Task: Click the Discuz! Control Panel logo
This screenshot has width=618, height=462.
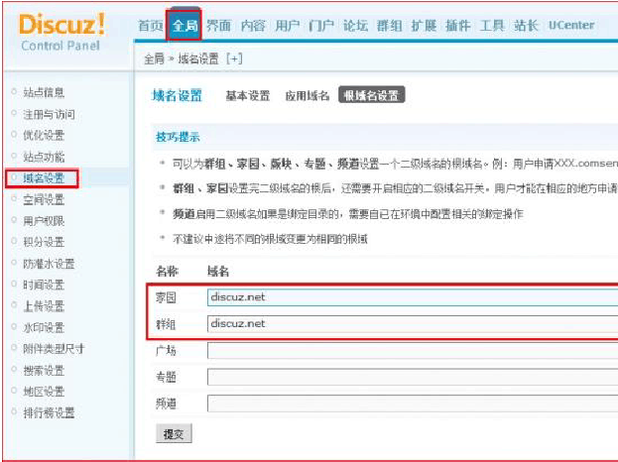Action: click(x=62, y=32)
